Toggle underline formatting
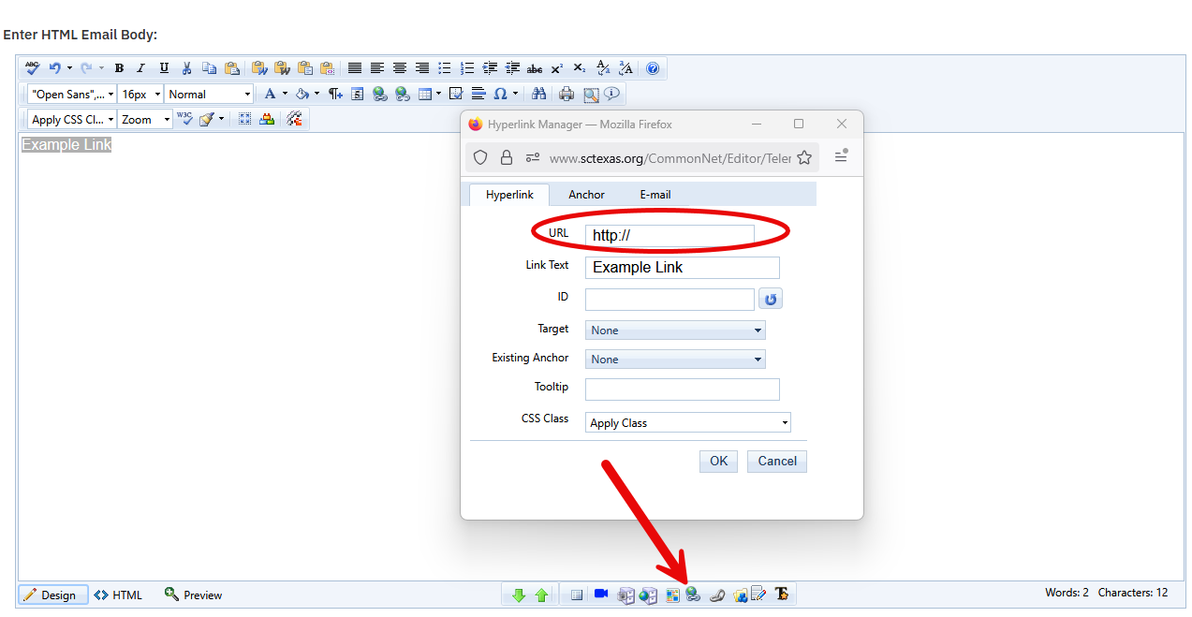 click(164, 68)
